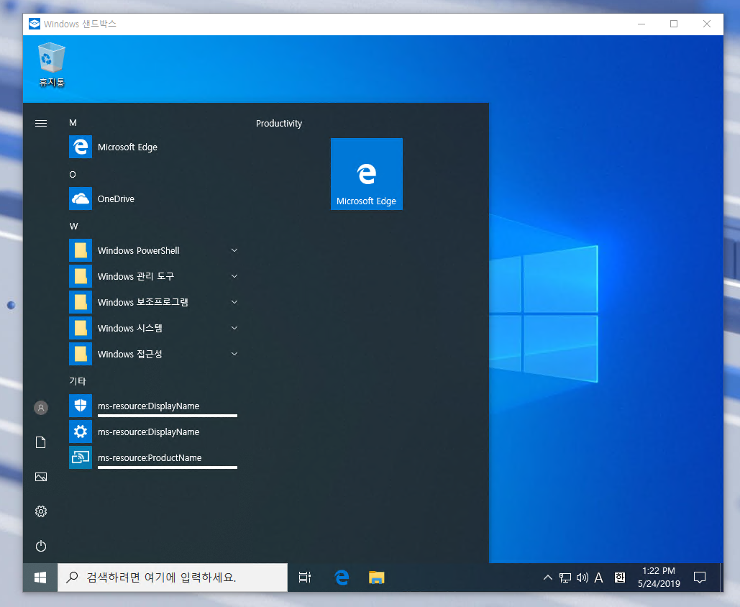Open the Power button in Start sidebar
This screenshot has width=740, height=607.
coord(41,546)
